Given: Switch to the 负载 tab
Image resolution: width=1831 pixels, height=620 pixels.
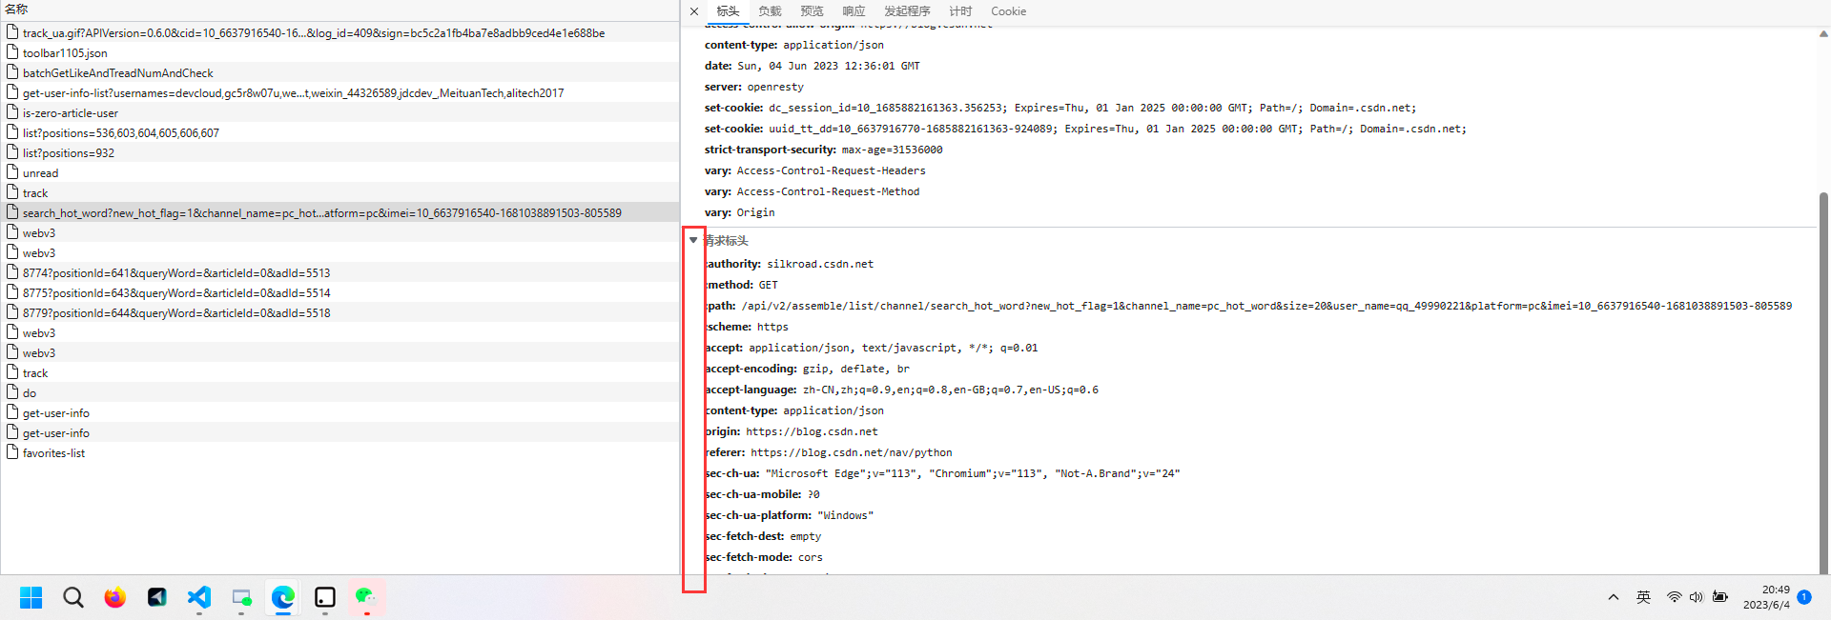Looking at the screenshot, I should click(770, 11).
